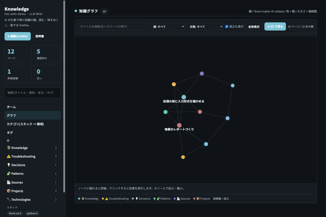The image size is (326, 217).
Task: Click the 知識グラフ heading count badge 10
Action: pos(104,11)
